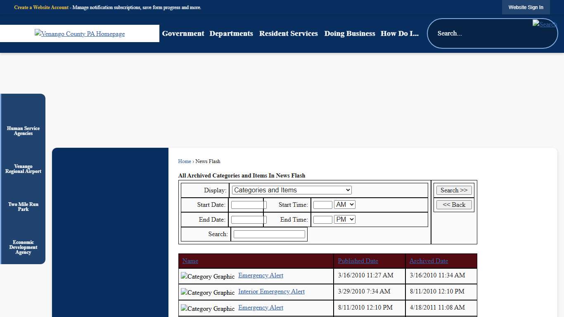Open the Venango County PA Homepage logo
This screenshot has width=564, height=317.
click(80, 34)
